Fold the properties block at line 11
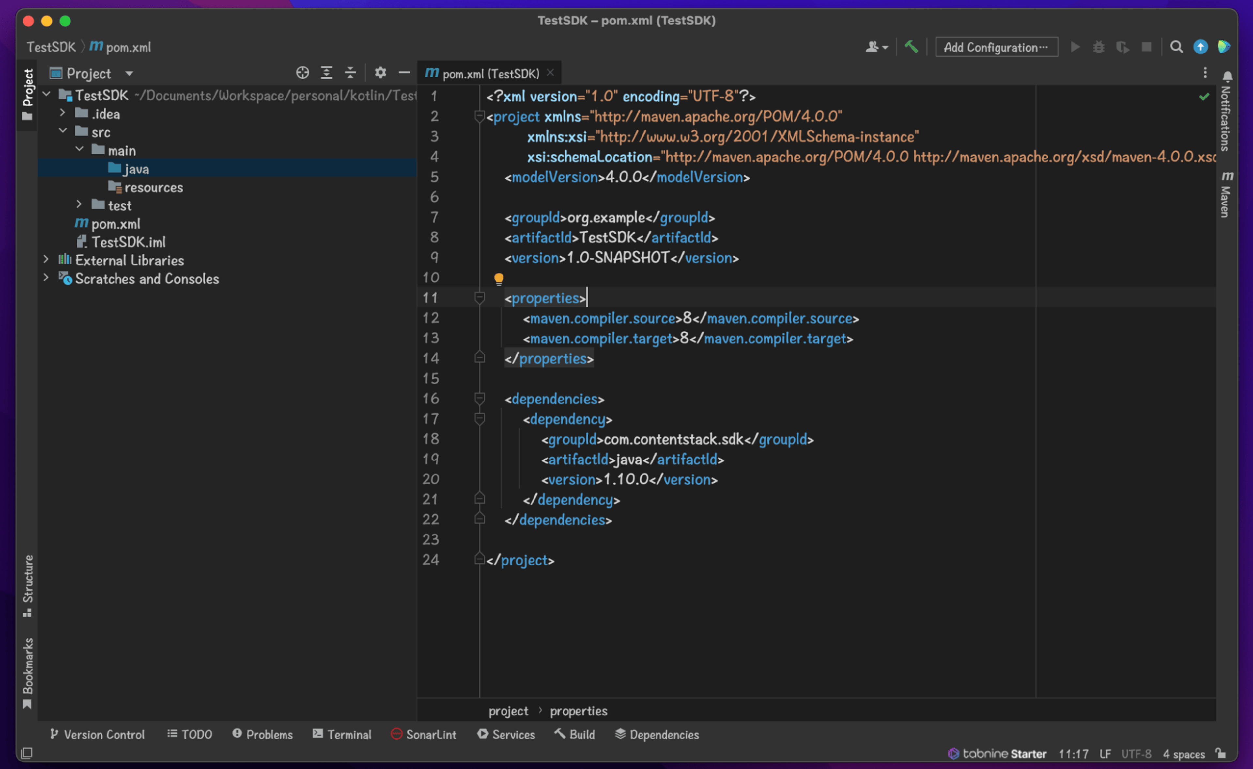 click(x=479, y=297)
